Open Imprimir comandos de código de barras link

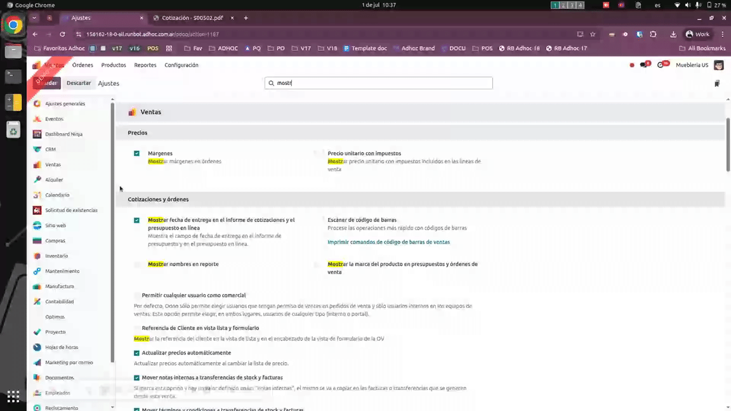(388, 242)
